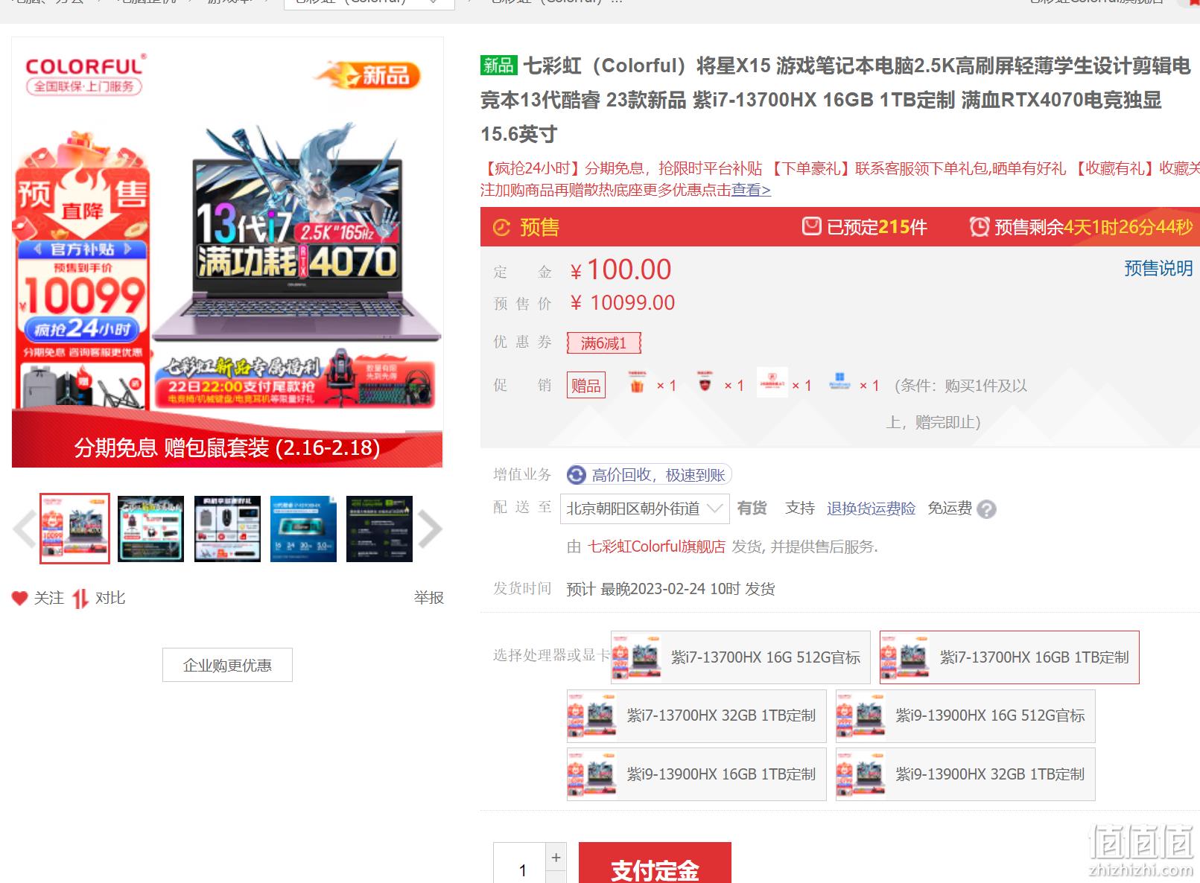Click the presale clock icon
Viewport: 1200px width, 883px height.
[x=502, y=227]
